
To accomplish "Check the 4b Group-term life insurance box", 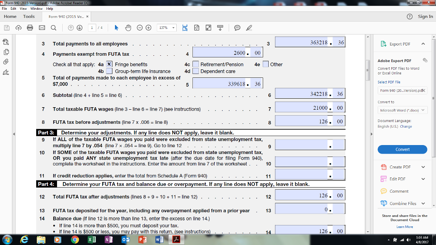I will [x=109, y=71].
